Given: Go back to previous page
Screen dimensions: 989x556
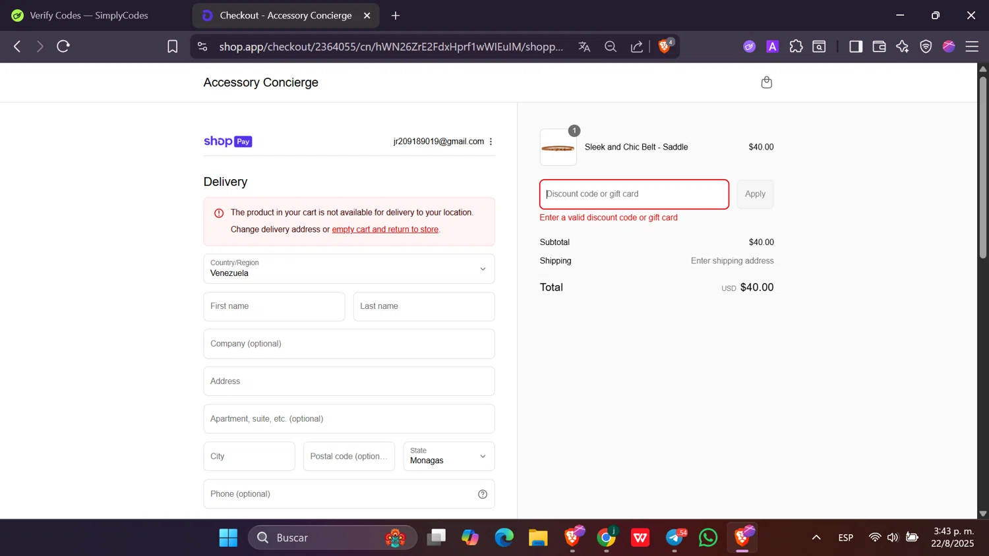Looking at the screenshot, I should point(17,46).
